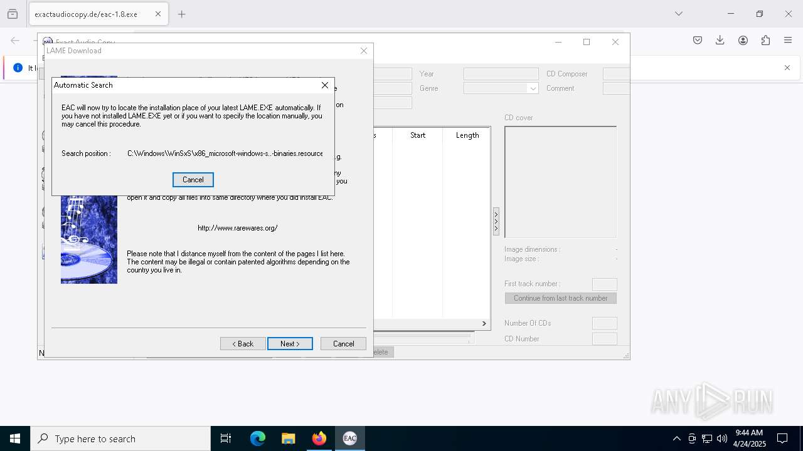The width and height of the screenshot is (803, 451).
Task: Select the Length column header
Action: pos(467,135)
